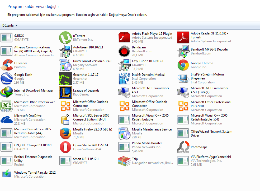
Task: Select the Atheros Communications AR81Family entry name
Action: pos(35,49)
